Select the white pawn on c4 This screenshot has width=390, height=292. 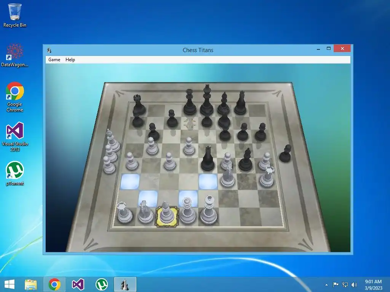(169, 162)
